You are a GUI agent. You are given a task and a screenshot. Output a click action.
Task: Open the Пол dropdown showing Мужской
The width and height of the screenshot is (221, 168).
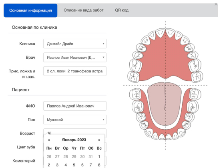click(75, 120)
